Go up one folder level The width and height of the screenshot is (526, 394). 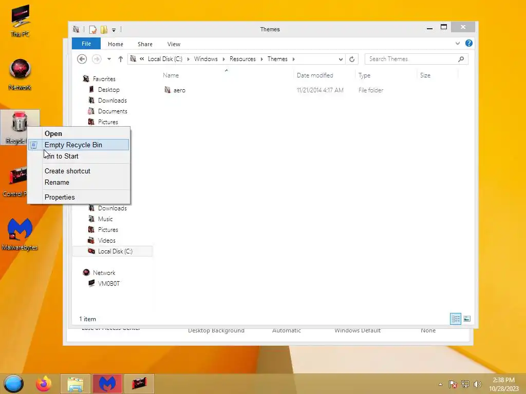click(x=120, y=59)
